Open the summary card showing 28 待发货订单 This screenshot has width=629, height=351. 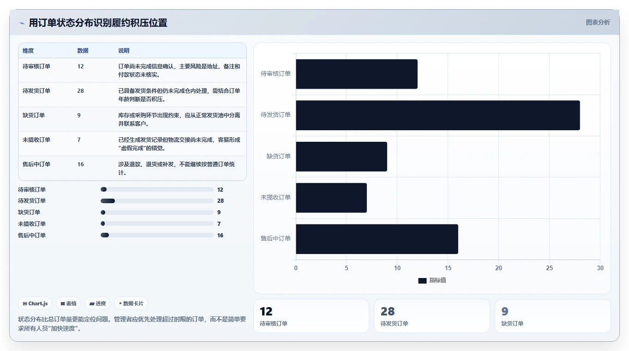tap(432, 316)
